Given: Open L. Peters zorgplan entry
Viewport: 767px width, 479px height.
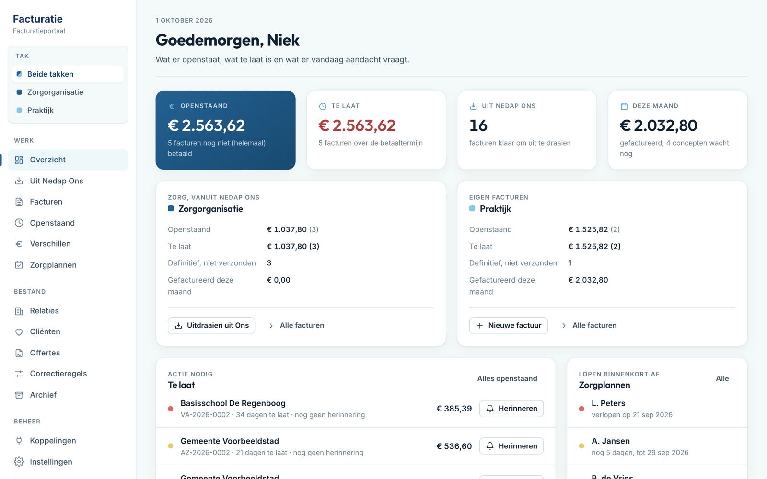Looking at the screenshot, I should 657,409.
